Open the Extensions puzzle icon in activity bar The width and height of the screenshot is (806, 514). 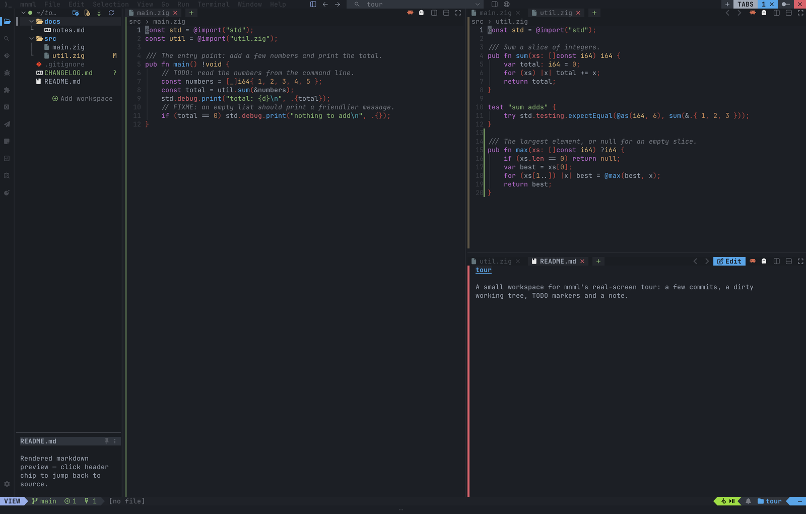point(7,90)
